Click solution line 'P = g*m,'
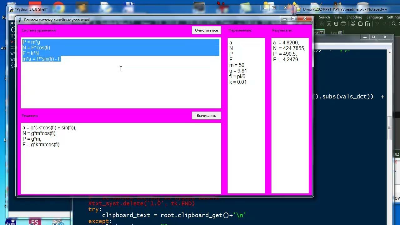 click(x=32, y=139)
